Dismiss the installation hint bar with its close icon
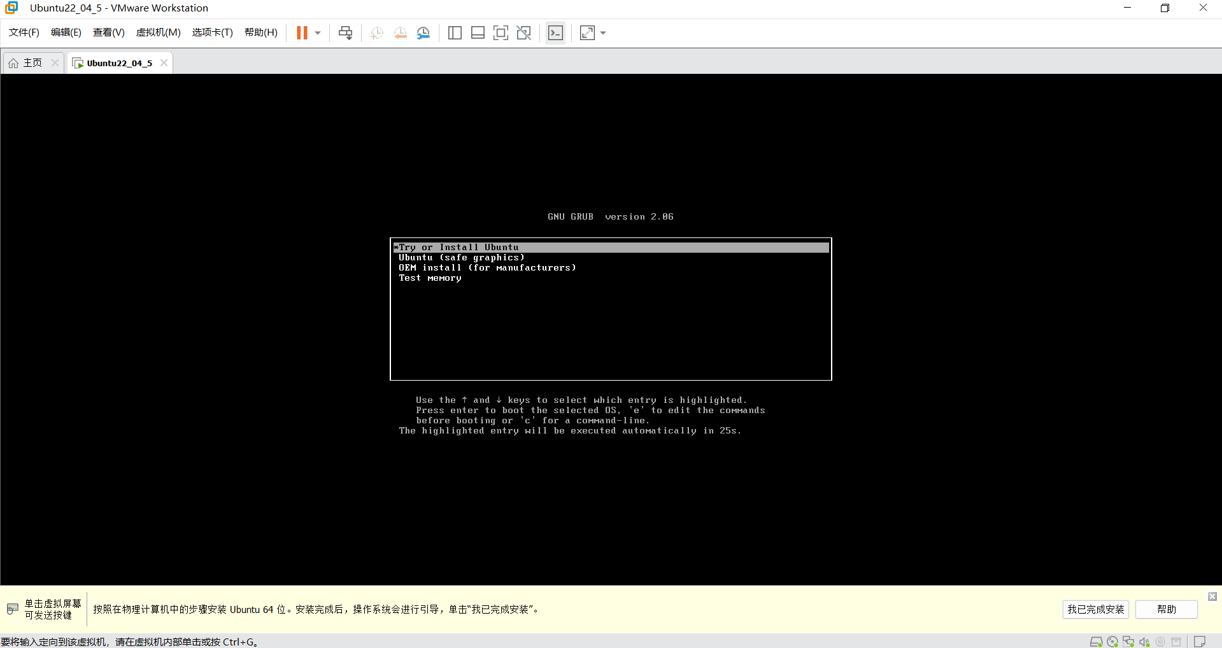Screen dimensions: 1222x648 (1211, 596)
